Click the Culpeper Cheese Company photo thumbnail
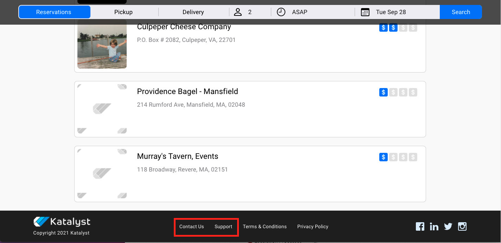The height and width of the screenshot is (243, 501). pyautogui.click(x=102, y=44)
